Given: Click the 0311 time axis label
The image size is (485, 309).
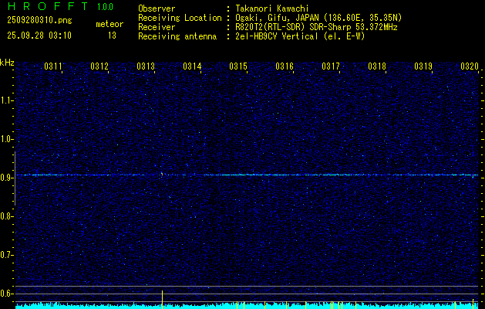Looking at the screenshot, I should click(x=53, y=66).
